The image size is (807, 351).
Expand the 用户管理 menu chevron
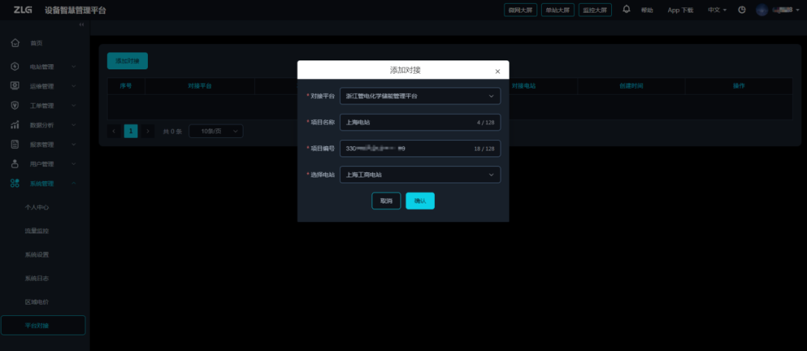click(x=73, y=164)
